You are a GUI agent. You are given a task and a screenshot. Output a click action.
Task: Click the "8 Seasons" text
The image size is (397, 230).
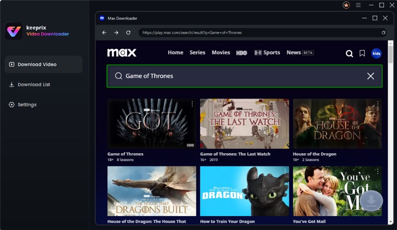125,160
